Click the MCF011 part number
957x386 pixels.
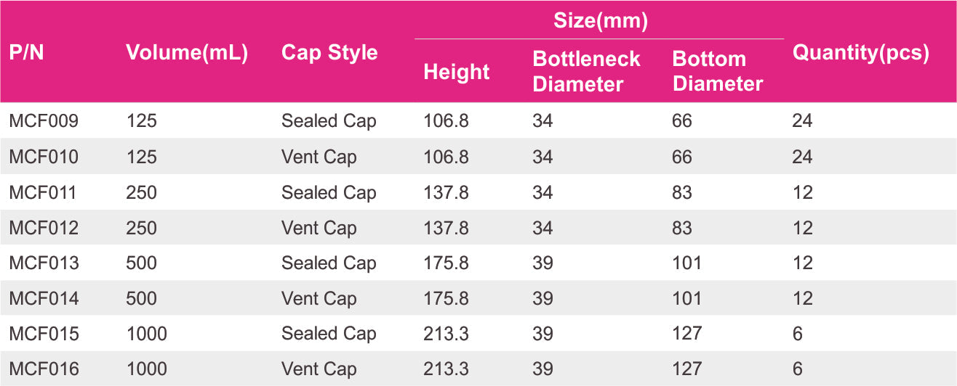(x=42, y=192)
